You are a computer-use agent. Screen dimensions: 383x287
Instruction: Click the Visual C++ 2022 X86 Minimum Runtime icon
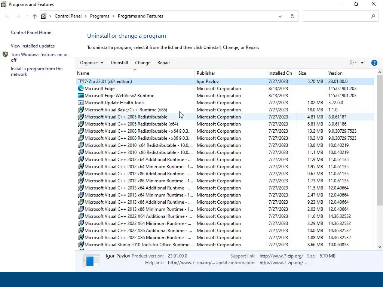(x=81, y=237)
